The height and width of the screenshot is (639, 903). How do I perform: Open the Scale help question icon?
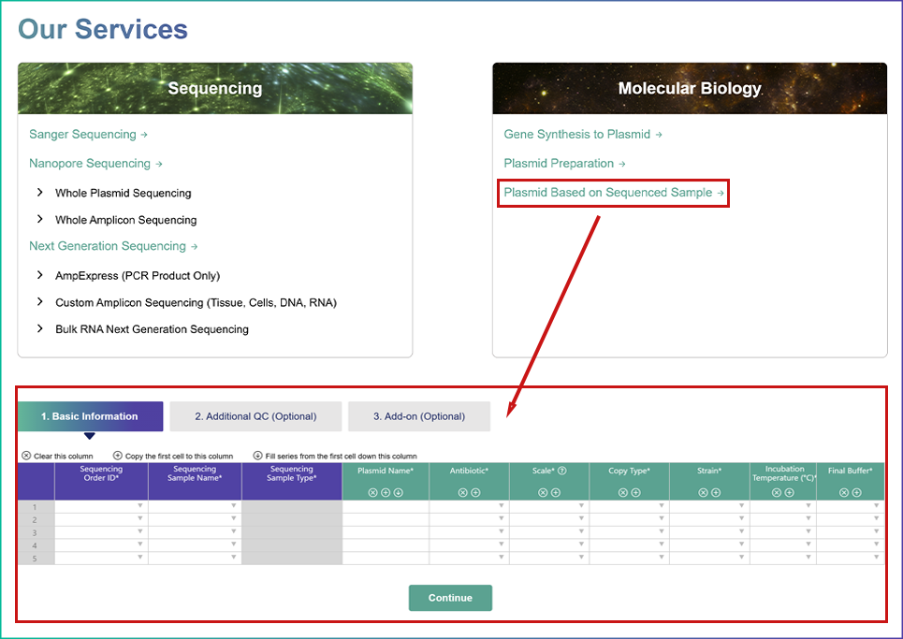tap(562, 471)
